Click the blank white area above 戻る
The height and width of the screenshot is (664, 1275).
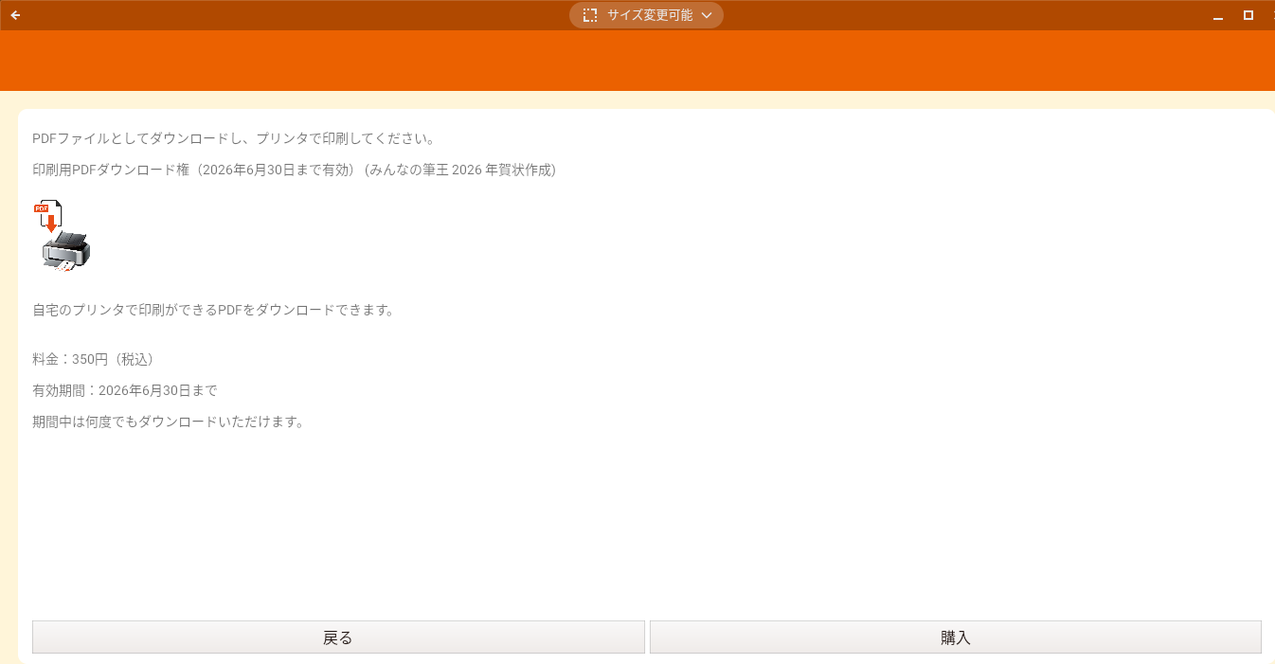tap(338, 530)
